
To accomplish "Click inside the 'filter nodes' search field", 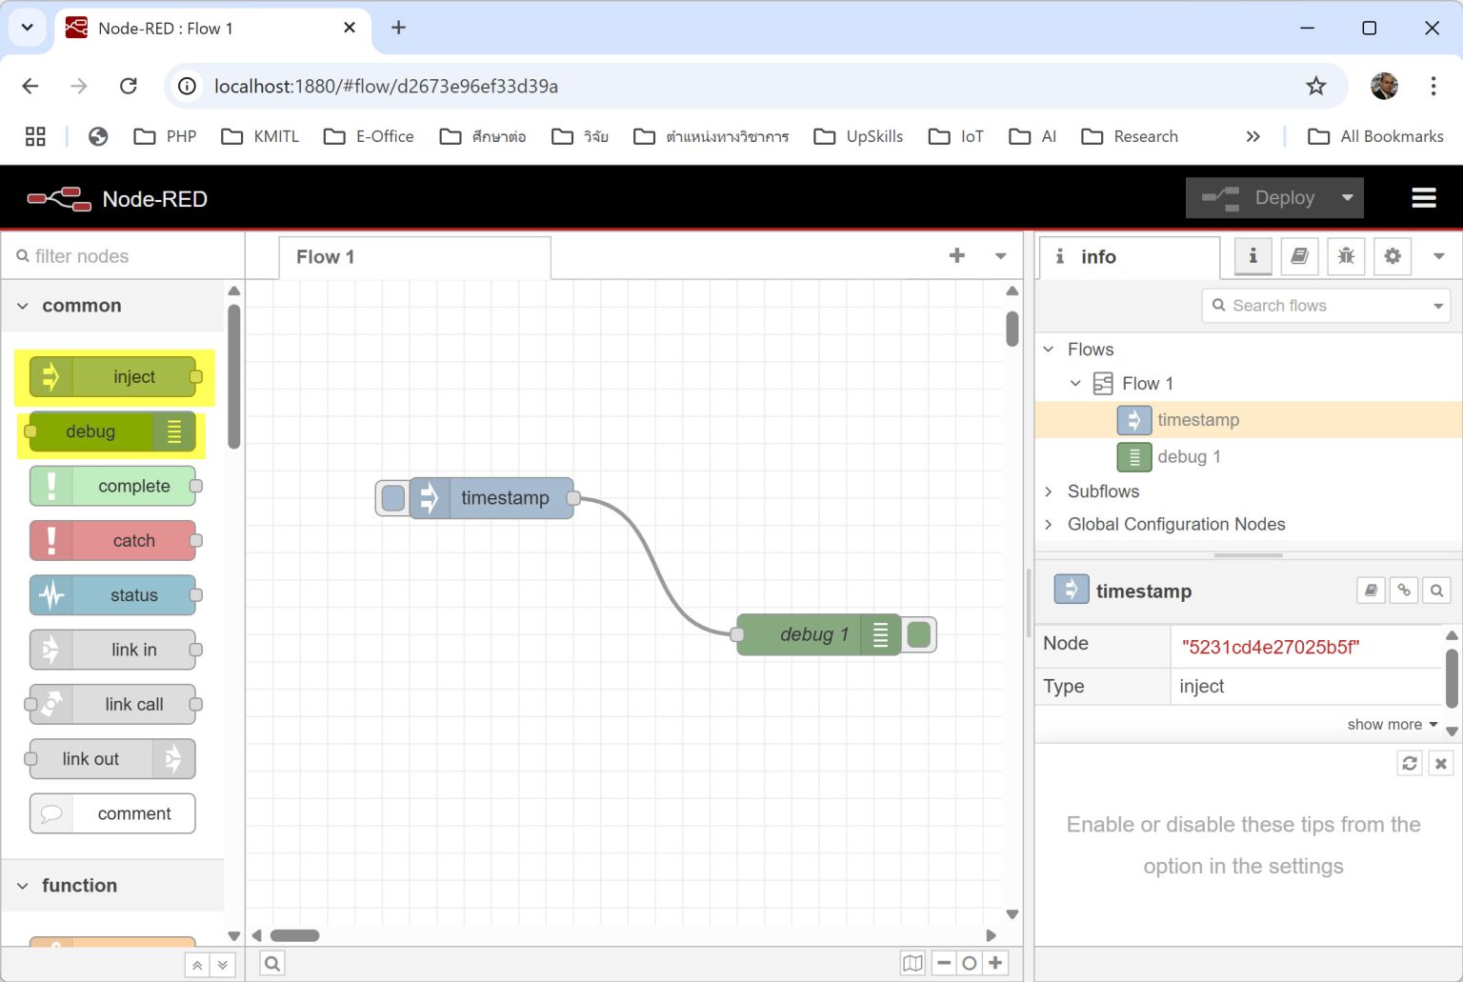I will (114, 256).
